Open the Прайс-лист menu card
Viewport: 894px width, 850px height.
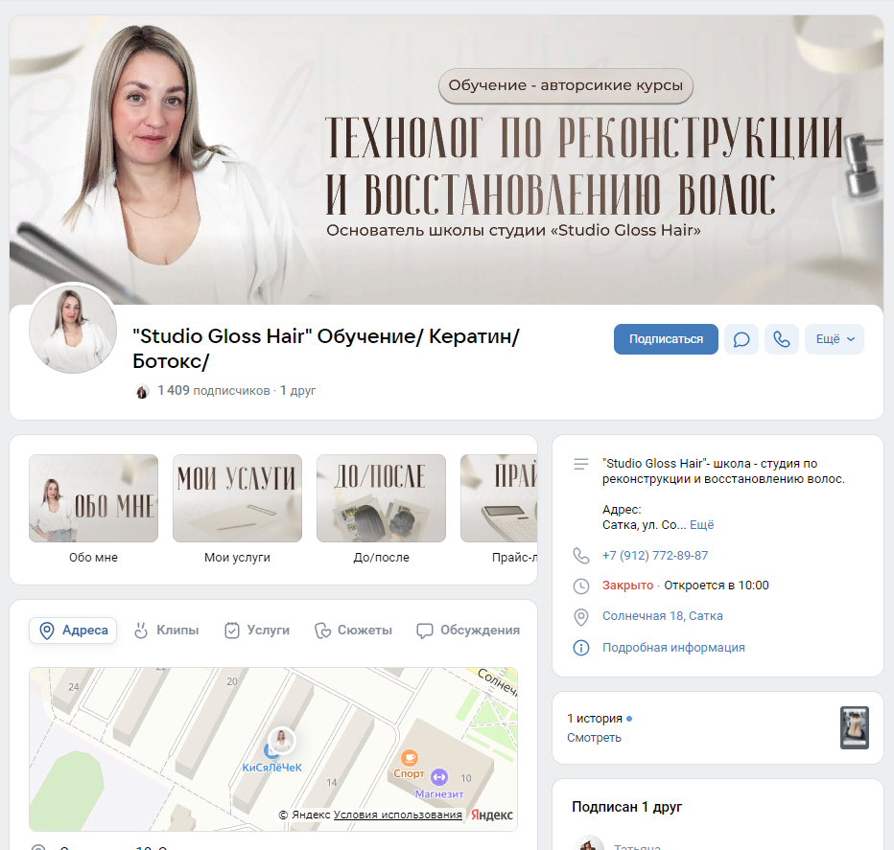pos(499,509)
